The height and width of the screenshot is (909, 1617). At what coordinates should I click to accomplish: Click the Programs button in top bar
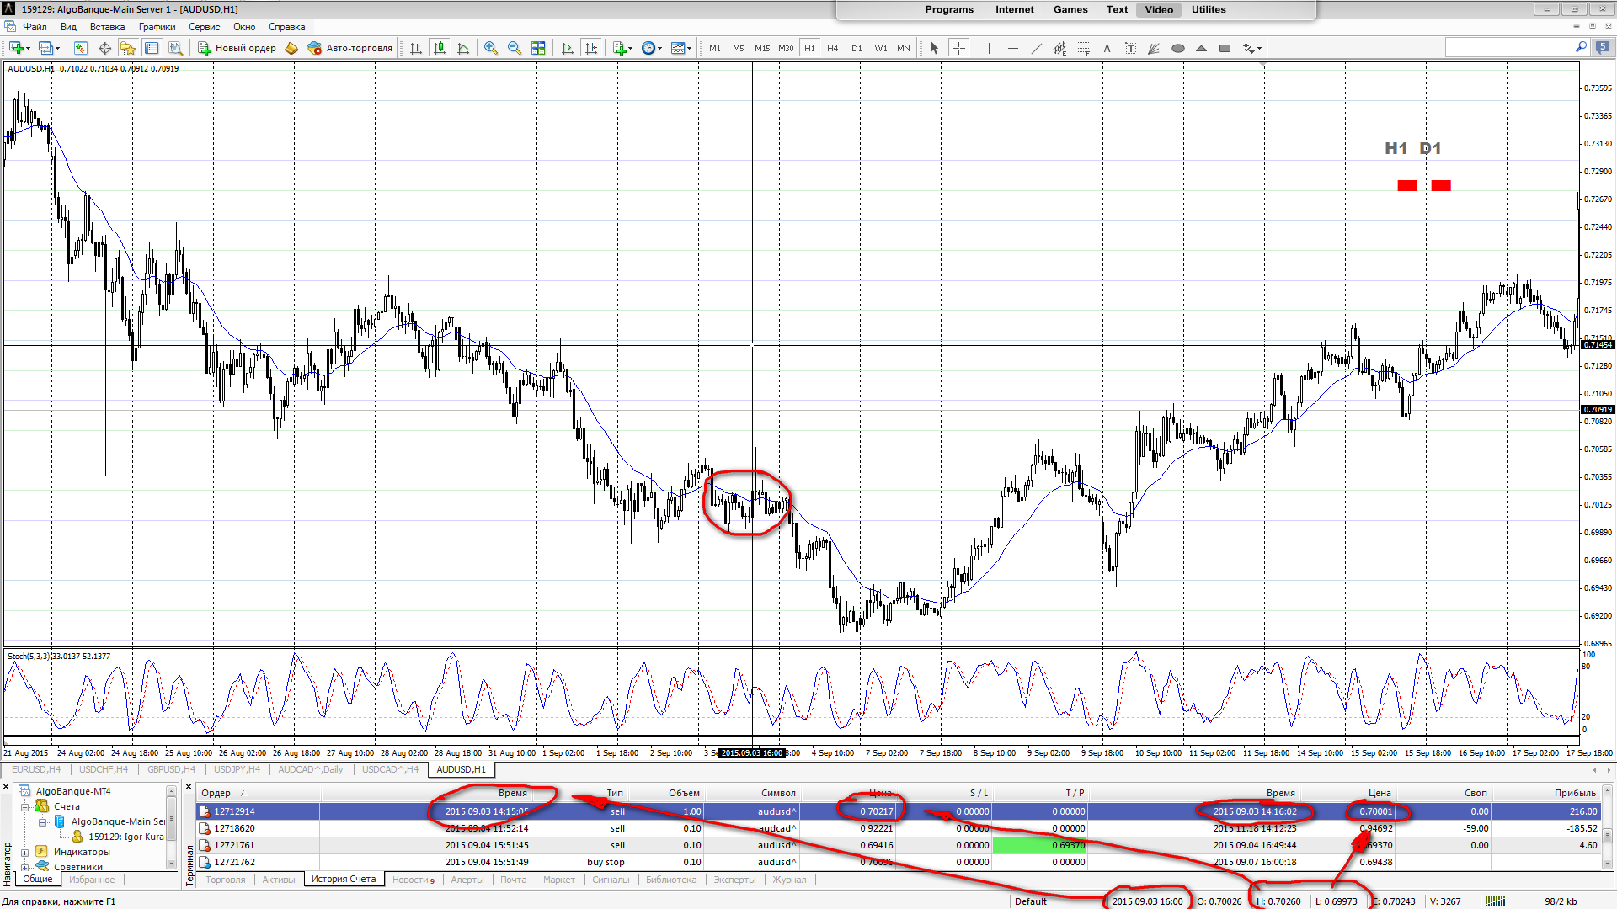point(949,10)
